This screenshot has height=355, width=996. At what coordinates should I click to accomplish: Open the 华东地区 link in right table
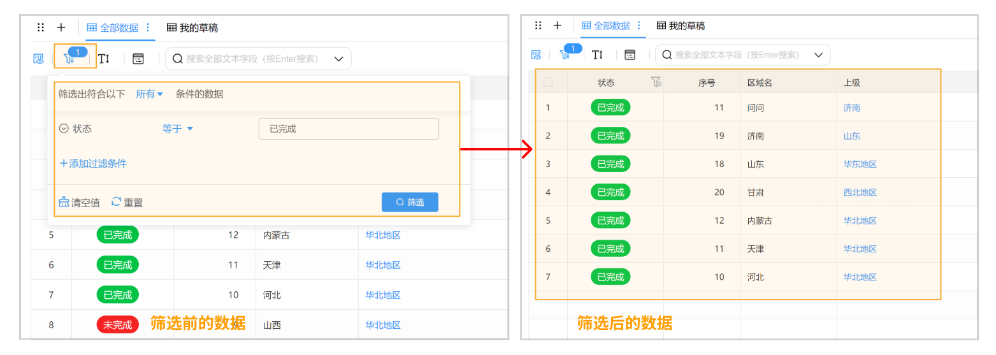(x=860, y=164)
